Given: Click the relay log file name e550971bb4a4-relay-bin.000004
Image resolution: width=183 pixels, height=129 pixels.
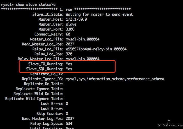Looking at the screenshot, I should (96, 49).
